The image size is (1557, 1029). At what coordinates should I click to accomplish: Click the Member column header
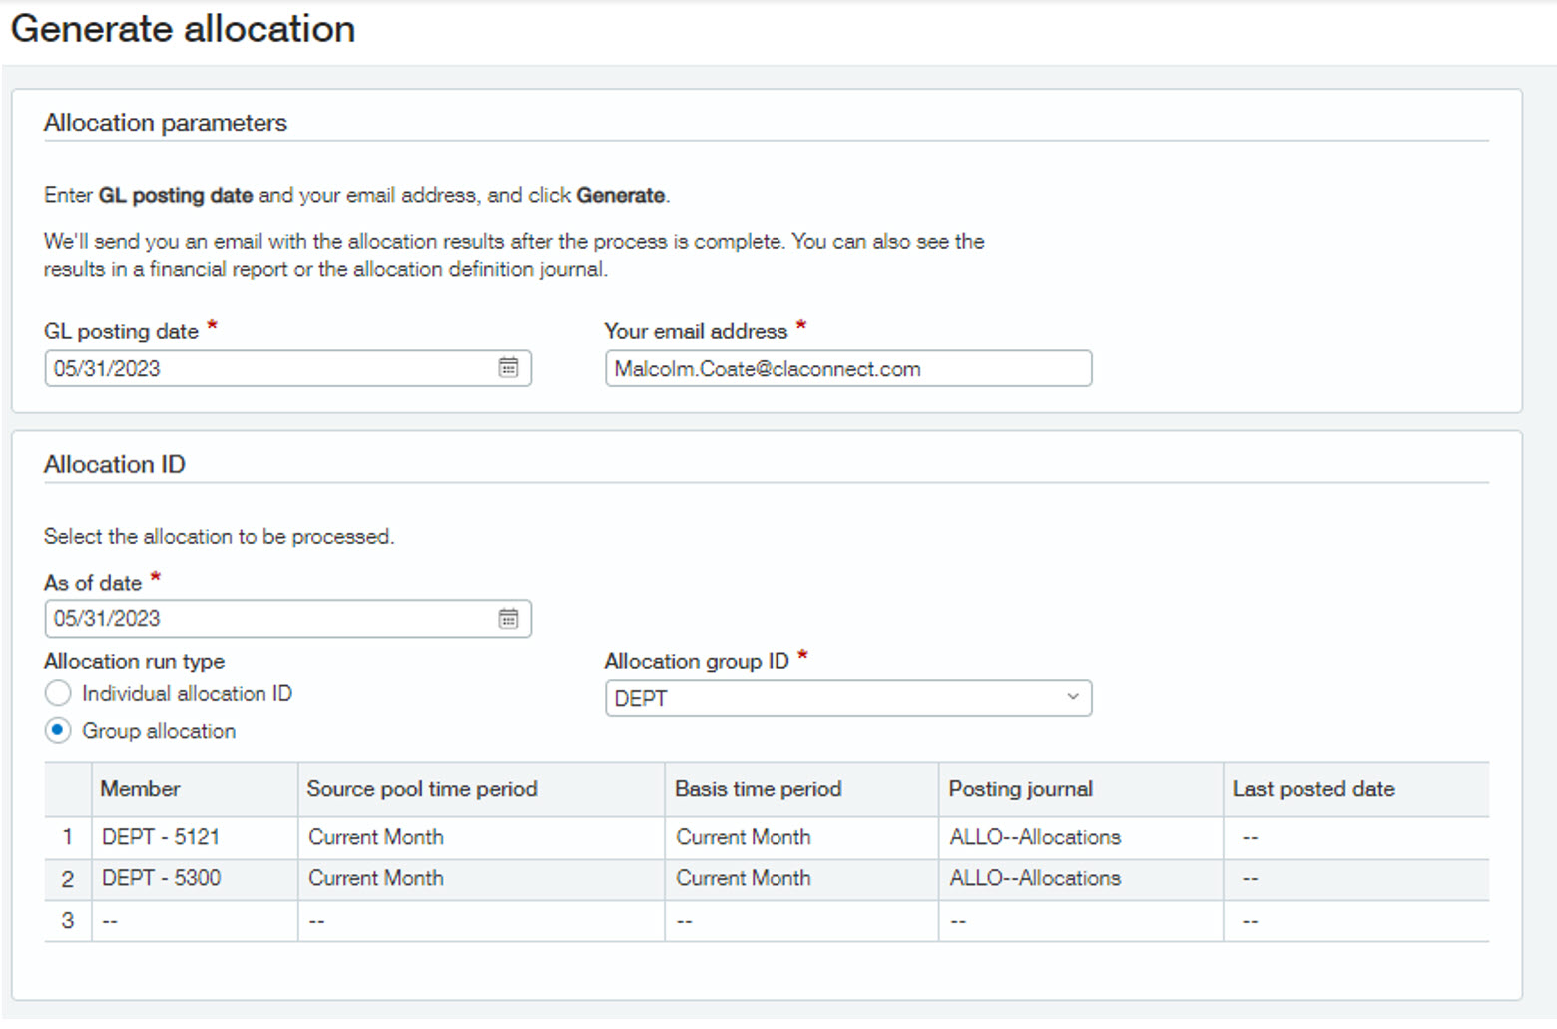pos(141,789)
